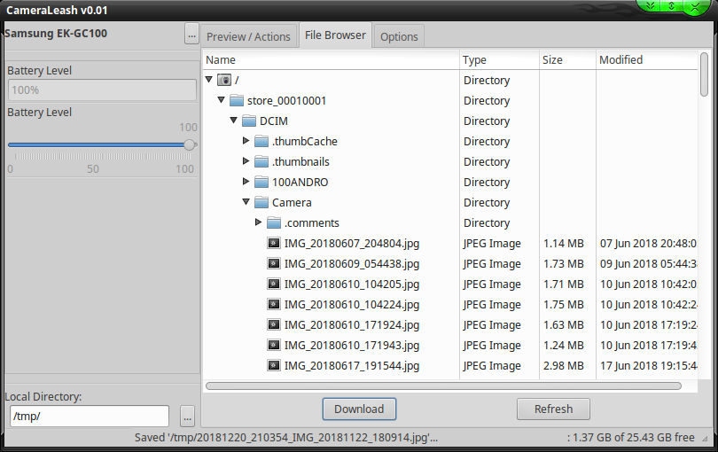The height and width of the screenshot is (452, 718).
Task: Select file name IMG_20180610_171943.jpg
Action: pyautogui.click(x=352, y=346)
